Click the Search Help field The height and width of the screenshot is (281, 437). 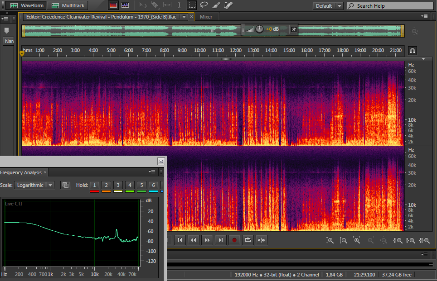pyautogui.click(x=390, y=6)
